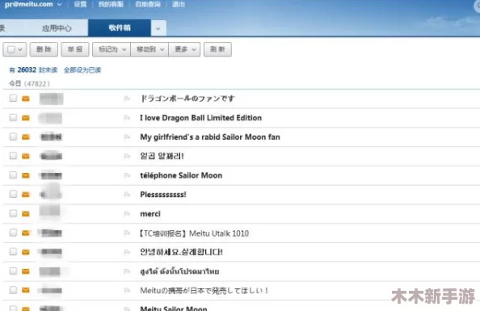This screenshot has width=480, height=311.
Task: Open the 更多 dropdown
Action: coord(184,49)
